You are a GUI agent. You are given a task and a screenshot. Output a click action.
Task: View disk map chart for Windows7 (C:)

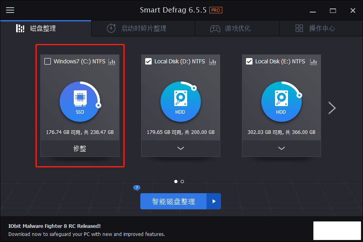click(112, 62)
